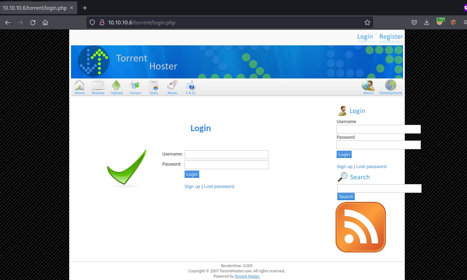
Task: Reload the page using the refresh button
Action: point(33,22)
